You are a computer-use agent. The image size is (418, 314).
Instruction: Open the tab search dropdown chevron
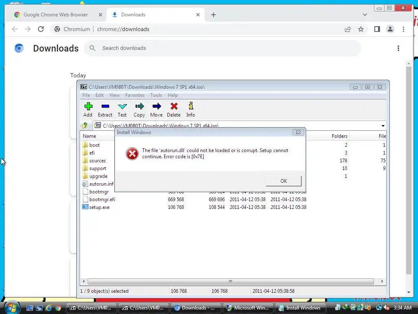365,15
